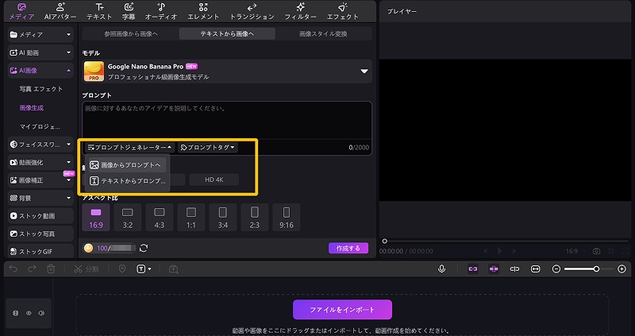Start voiceover with the microphone icon
The height and width of the screenshot is (336, 635).
tap(442, 268)
